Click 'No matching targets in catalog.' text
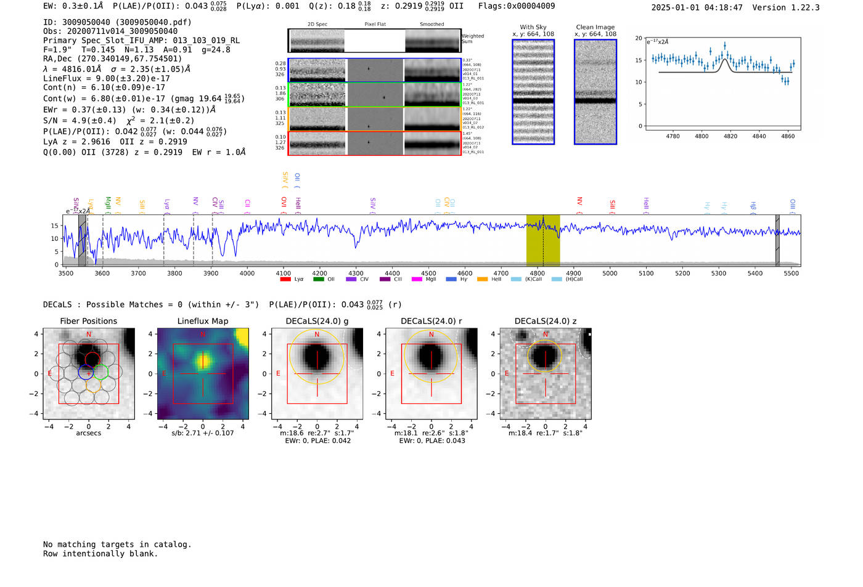863x587 pixels. [117, 544]
